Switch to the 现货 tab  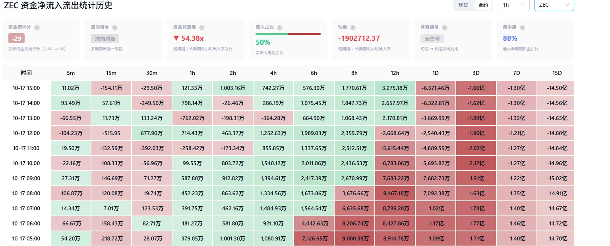[x=463, y=5]
